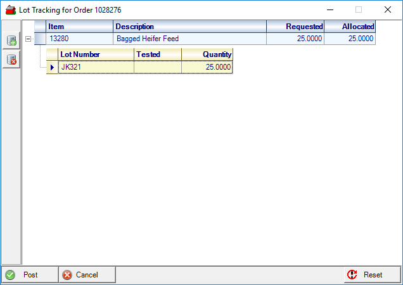Select the Bagged Heifer Feed description cell
Screen dimensions: 403x285
point(189,39)
